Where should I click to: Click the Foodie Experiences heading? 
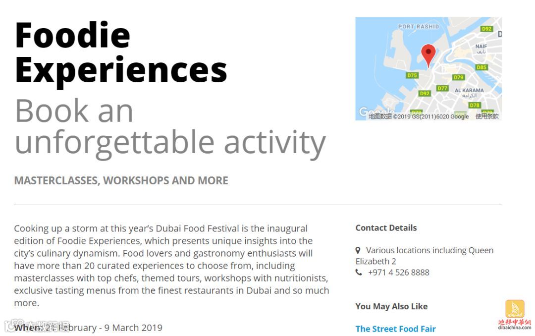point(121,52)
